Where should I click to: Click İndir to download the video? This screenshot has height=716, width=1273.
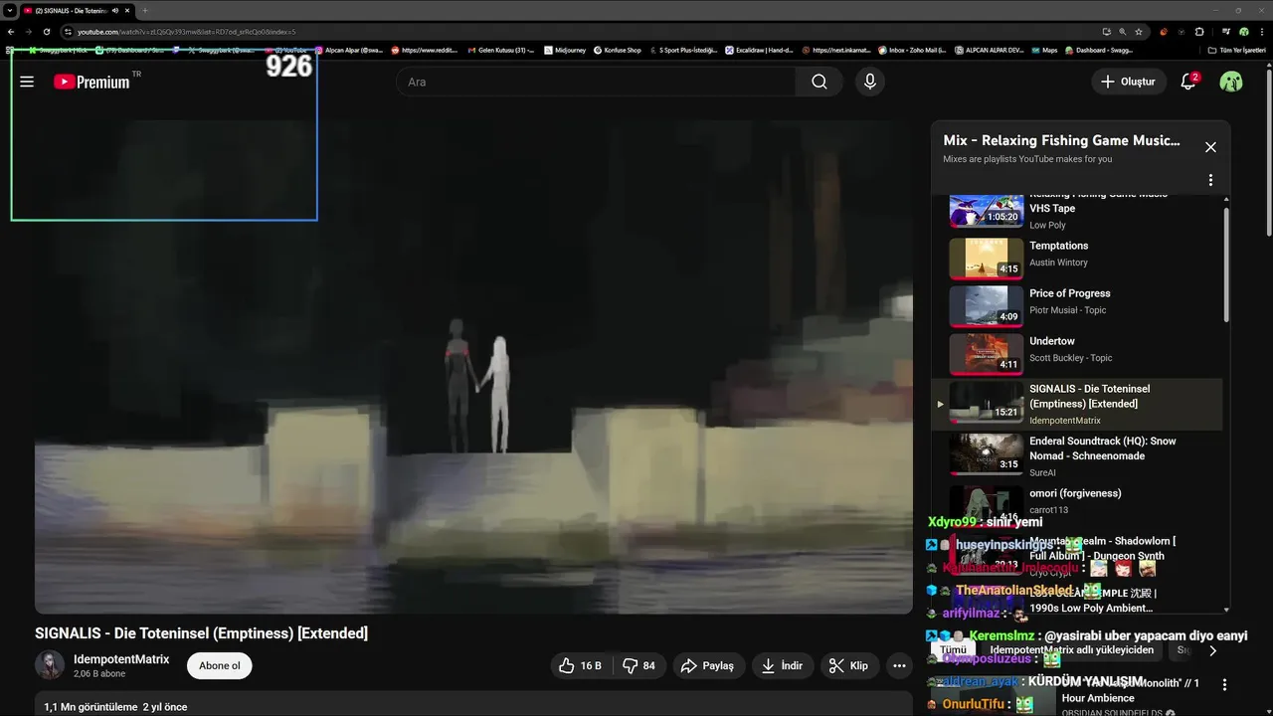tap(783, 665)
